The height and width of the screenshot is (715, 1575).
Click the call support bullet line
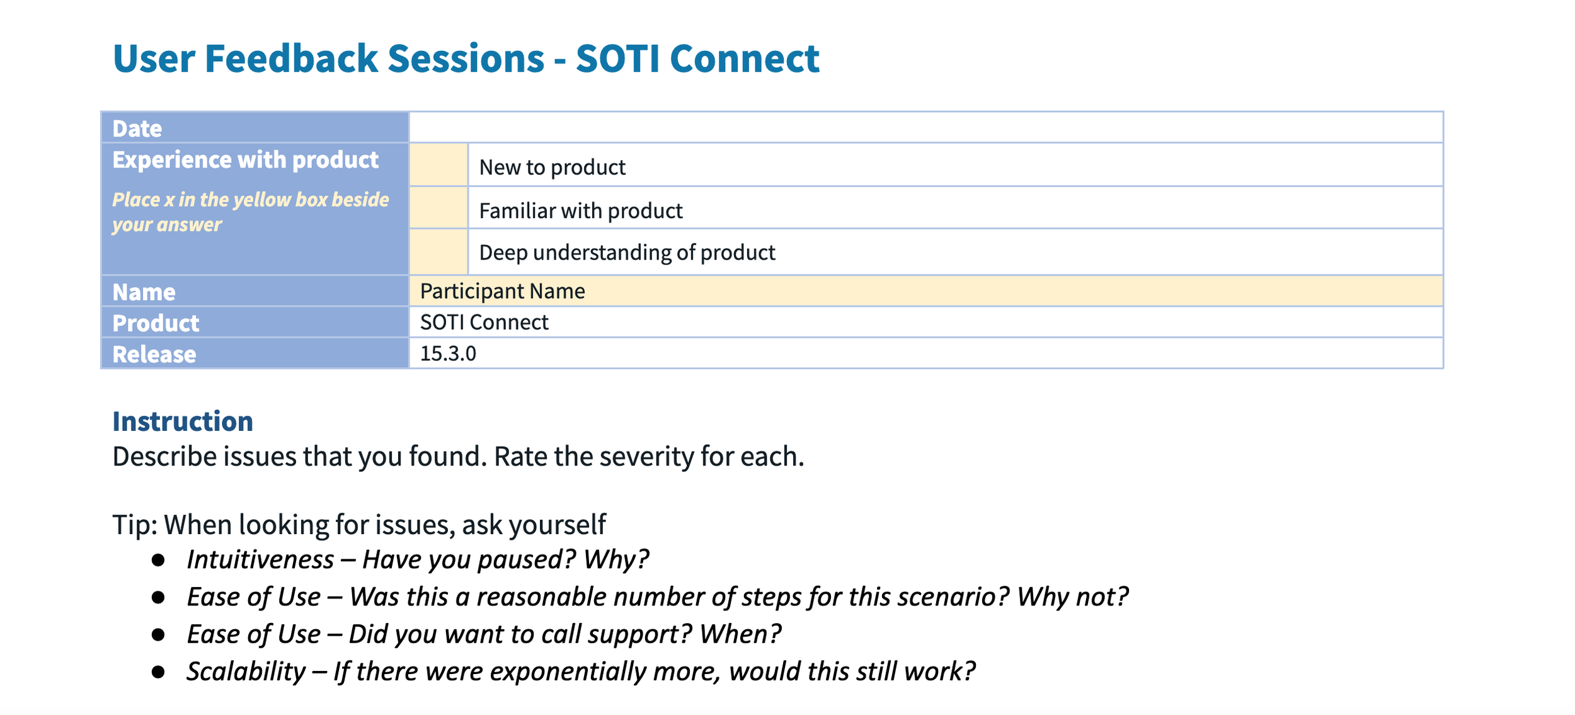(x=483, y=634)
